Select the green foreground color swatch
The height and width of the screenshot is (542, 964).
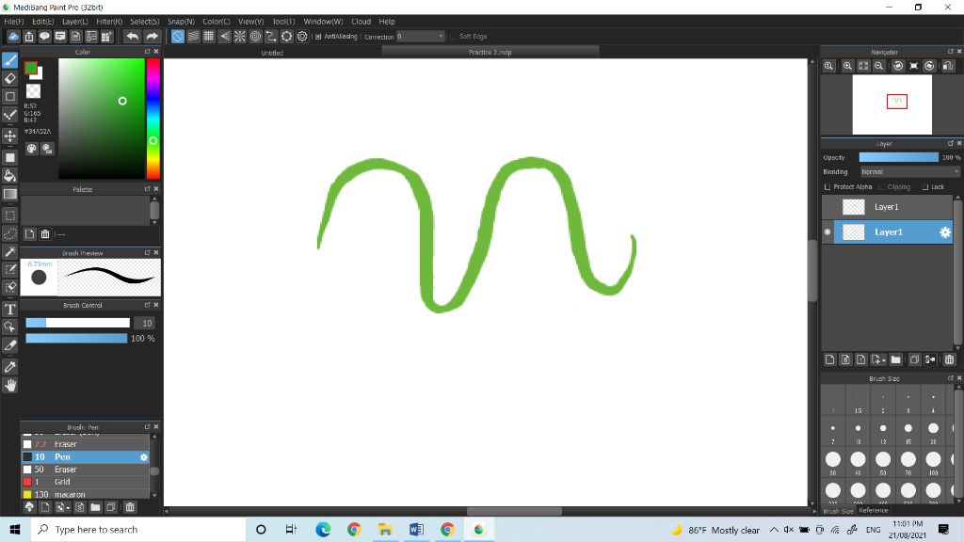pyautogui.click(x=31, y=68)
